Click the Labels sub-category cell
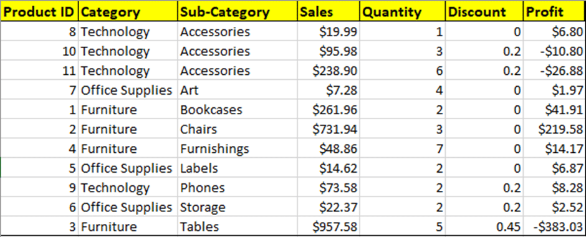 point(238,168)
